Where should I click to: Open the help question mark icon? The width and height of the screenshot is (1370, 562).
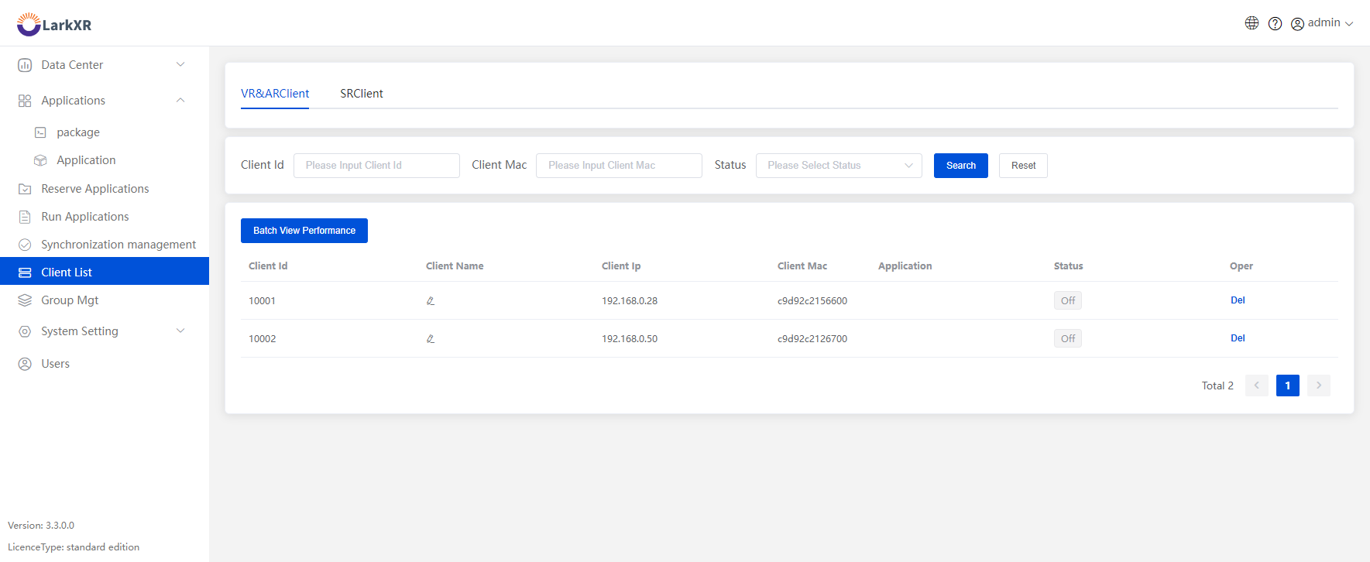tap(1275, 23)
